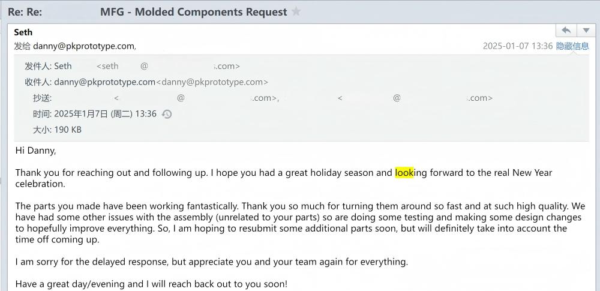This screenshot has width=600, height=291.
Task: Click the "I am sorry for the delayed response" line
Action: pos(211,262)
